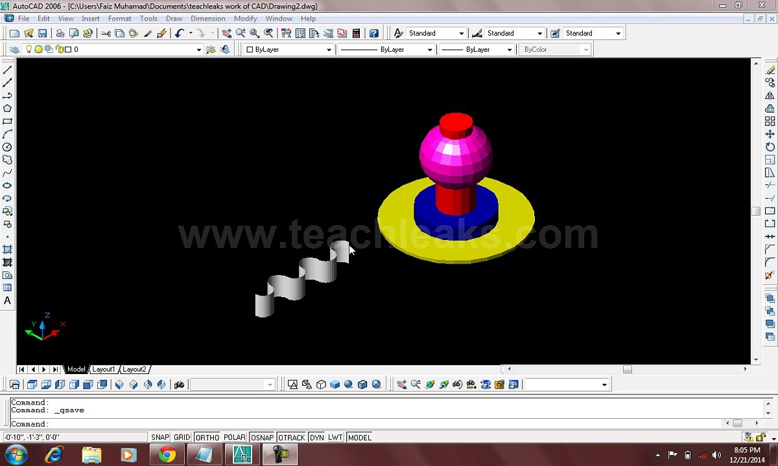Select the Explode tool
The image size is (778, 466).
point(770,275)
